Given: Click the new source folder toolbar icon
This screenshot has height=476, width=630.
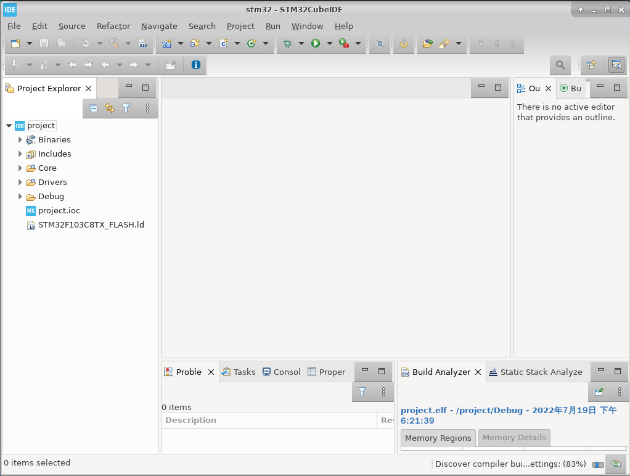Looking at the screenshot, I should (195, 43).
